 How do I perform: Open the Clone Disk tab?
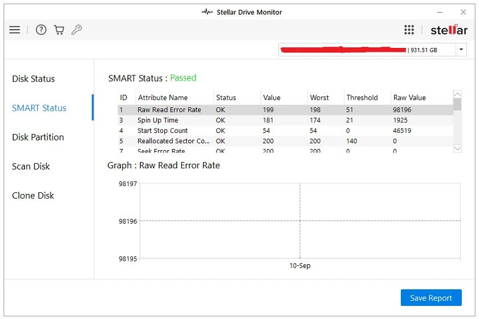point(33,195)
